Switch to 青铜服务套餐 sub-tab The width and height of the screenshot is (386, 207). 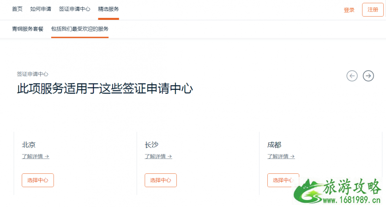28,29
